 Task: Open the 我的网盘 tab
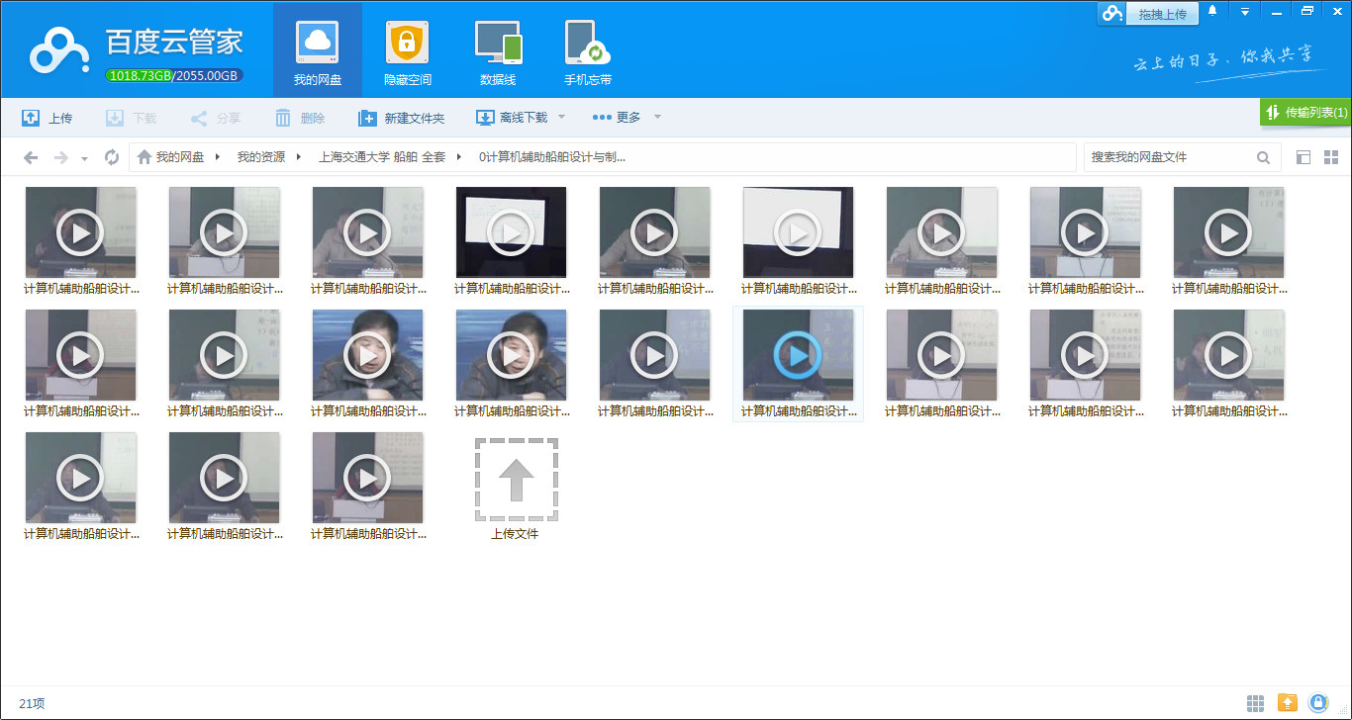tap(318, 50)
